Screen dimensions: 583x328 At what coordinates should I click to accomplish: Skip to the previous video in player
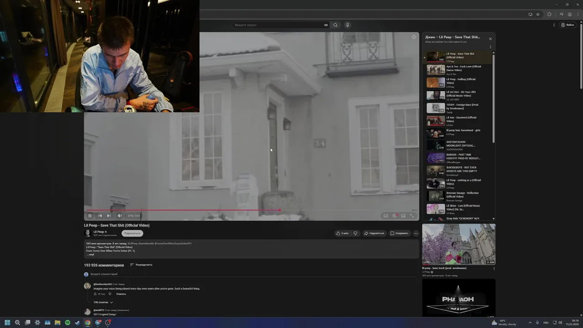click(100, 215)
